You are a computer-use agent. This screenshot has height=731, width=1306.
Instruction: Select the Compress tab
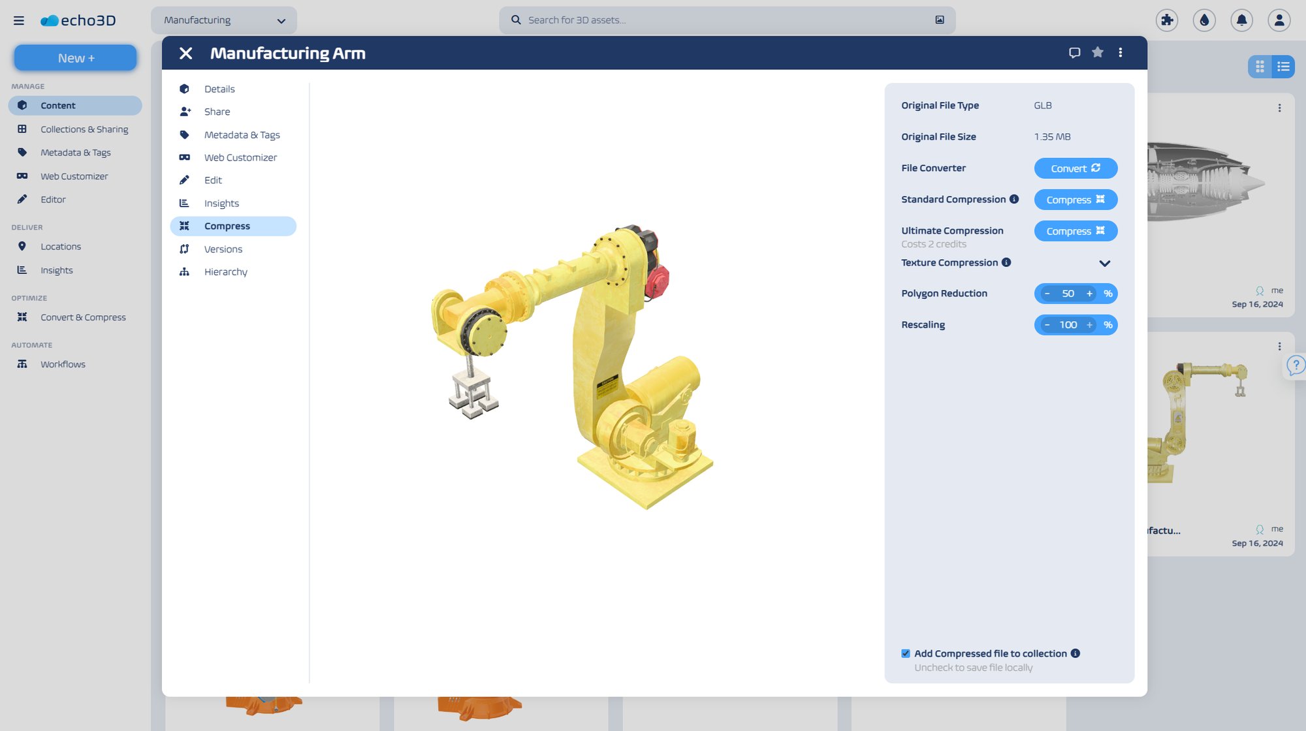click(x=233, y=226)
